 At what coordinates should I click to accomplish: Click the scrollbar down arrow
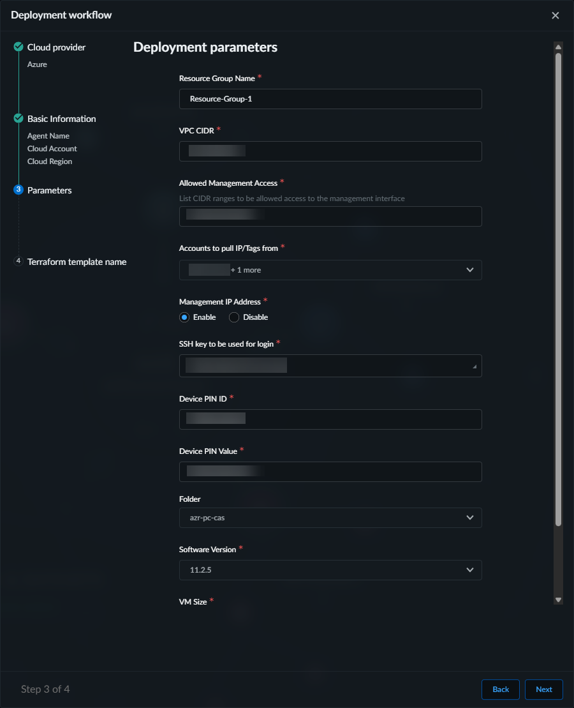(x=558, y=599)
